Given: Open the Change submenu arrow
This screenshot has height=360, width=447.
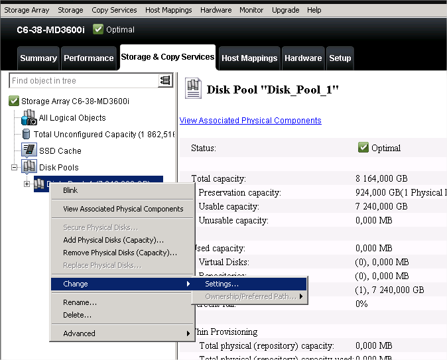Looking at the screenshot, I should tap(188, 284).
